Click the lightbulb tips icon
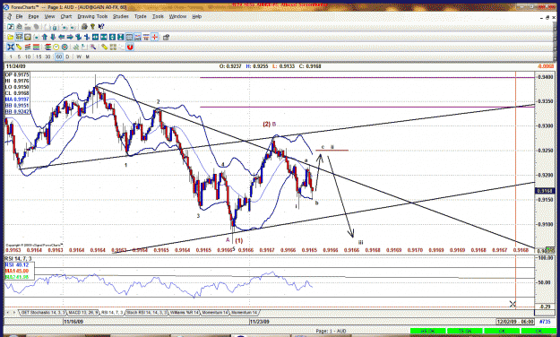The width and height of the screenshot is (560, 337). tap(93, 27)
